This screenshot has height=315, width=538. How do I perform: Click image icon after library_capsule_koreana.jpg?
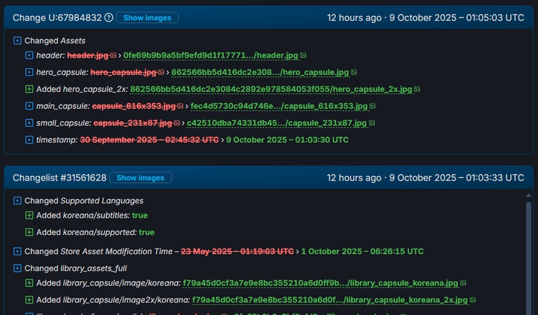pos(463,283)
